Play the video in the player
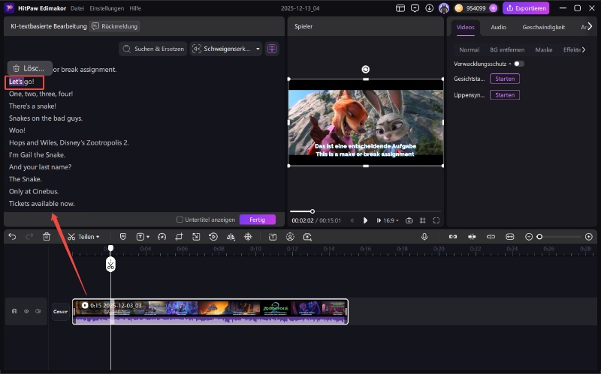 point(365,220)
